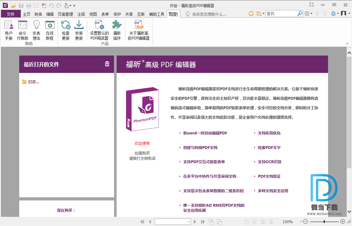Expand the notification bell dropdown arrow
The width and height of the screenshot is (352, 226).
coord(338,14)
